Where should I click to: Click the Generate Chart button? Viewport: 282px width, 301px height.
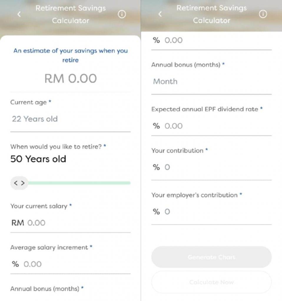(x=211, y=257)
